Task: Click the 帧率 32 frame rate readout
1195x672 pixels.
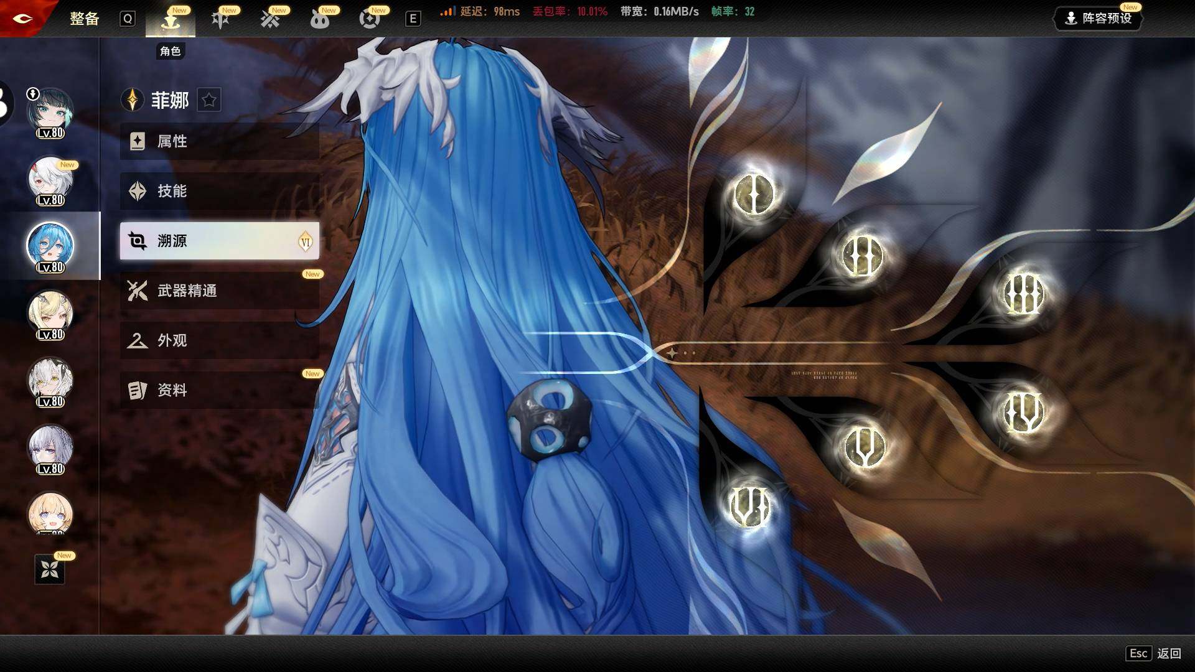Action: [x=733, y=12]
